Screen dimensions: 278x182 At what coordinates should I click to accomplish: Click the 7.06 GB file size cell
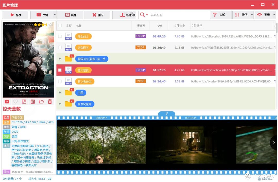tap(179, 36)
